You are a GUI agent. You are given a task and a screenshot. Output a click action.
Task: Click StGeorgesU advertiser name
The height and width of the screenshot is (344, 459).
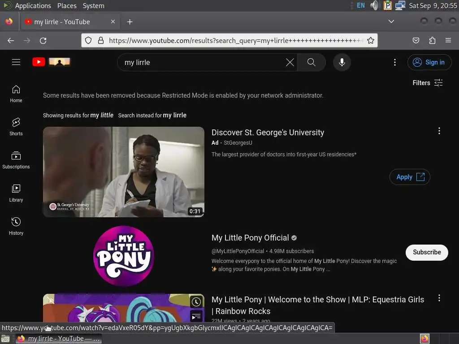coord(238,143)
